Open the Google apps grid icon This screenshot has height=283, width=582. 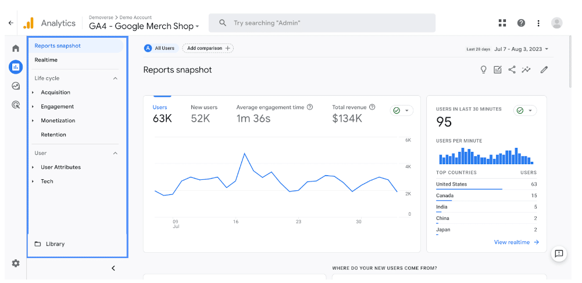(502, 23)
